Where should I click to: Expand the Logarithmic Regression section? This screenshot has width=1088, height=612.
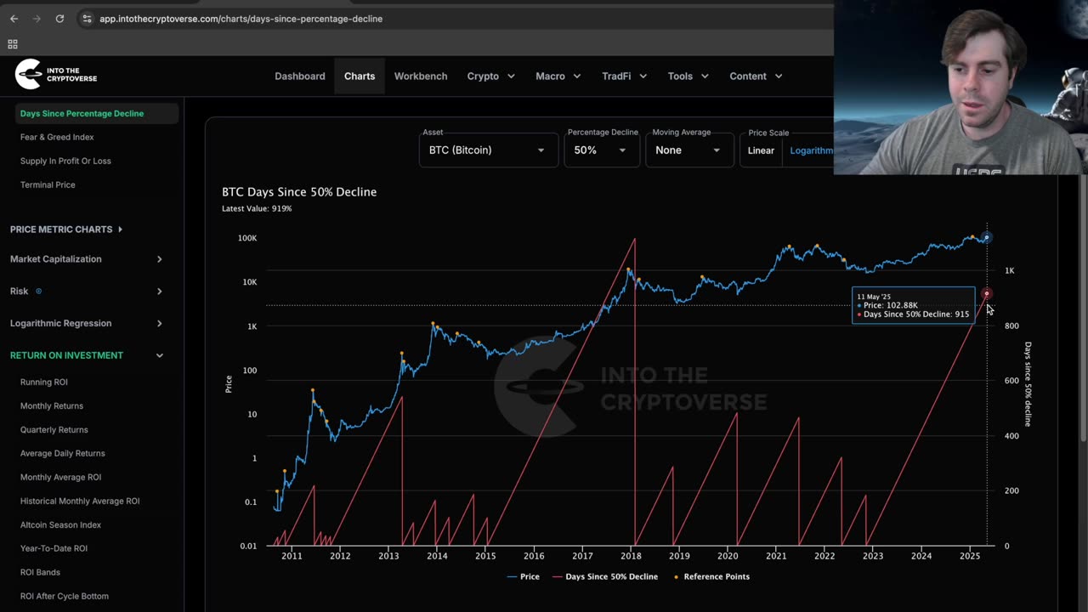click(x=87, y=324)
